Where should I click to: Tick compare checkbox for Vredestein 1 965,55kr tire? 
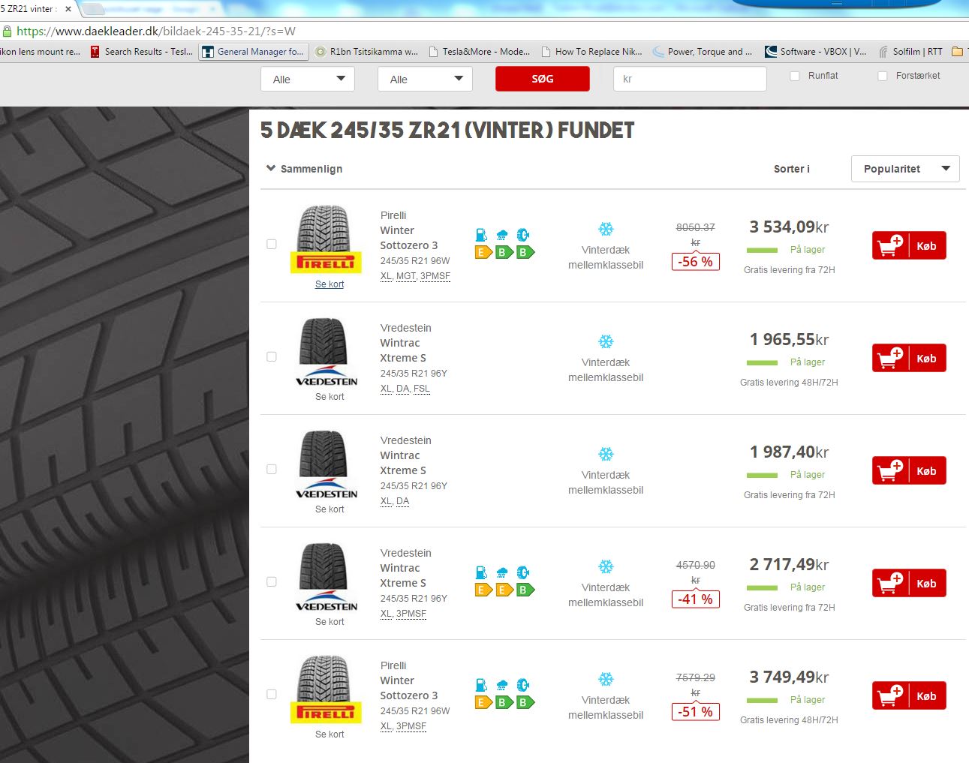[272, 356]
